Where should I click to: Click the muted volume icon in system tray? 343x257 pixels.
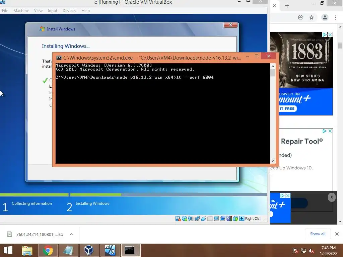312,251
